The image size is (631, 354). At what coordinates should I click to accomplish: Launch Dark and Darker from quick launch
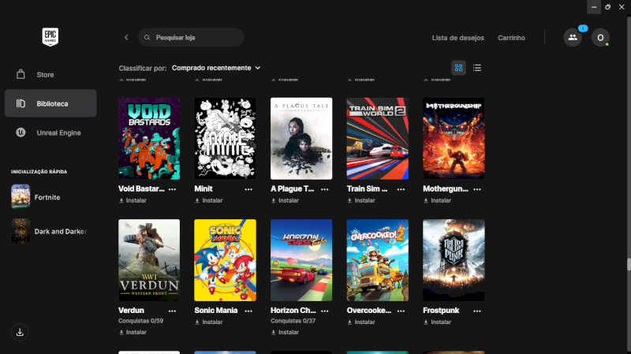49,231
